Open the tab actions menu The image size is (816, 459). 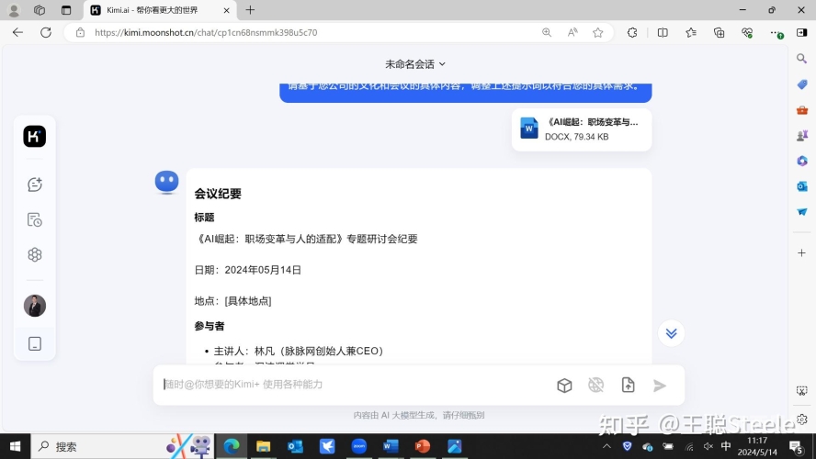tap(66, 10)
